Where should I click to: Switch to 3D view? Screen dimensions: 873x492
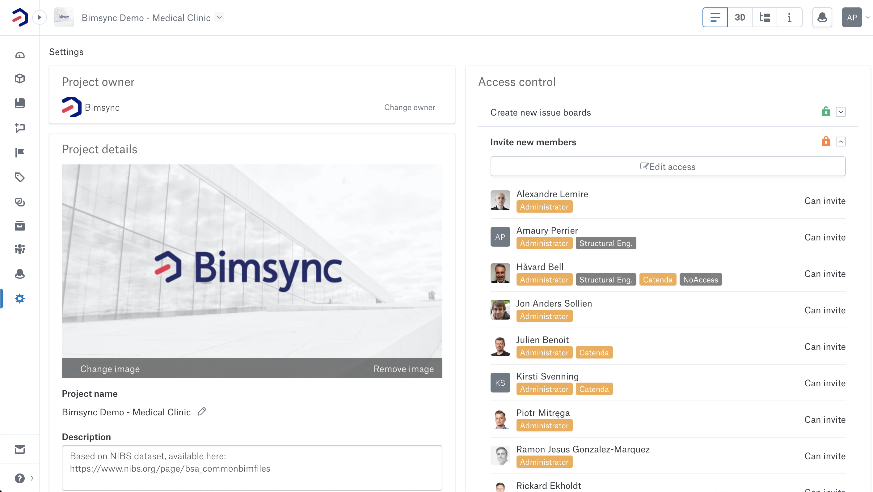740,17
